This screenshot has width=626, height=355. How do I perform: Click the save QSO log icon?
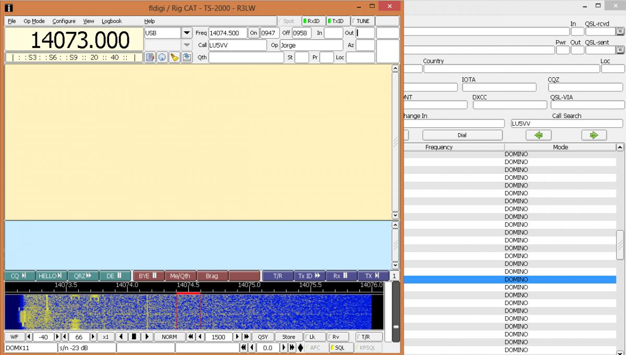[186, 57]
